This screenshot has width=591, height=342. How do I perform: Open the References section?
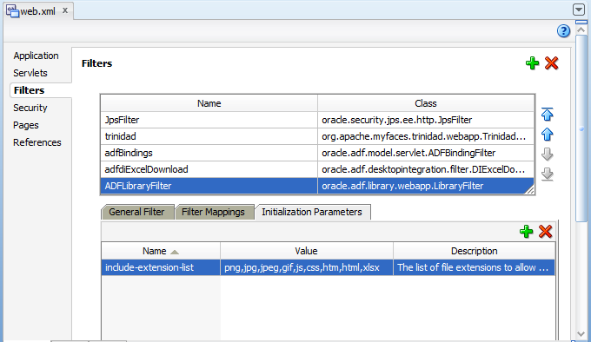point(37,142)
